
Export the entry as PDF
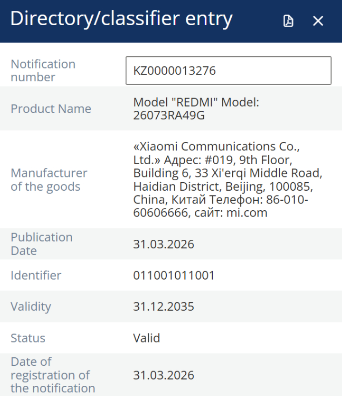coord(288,21)
